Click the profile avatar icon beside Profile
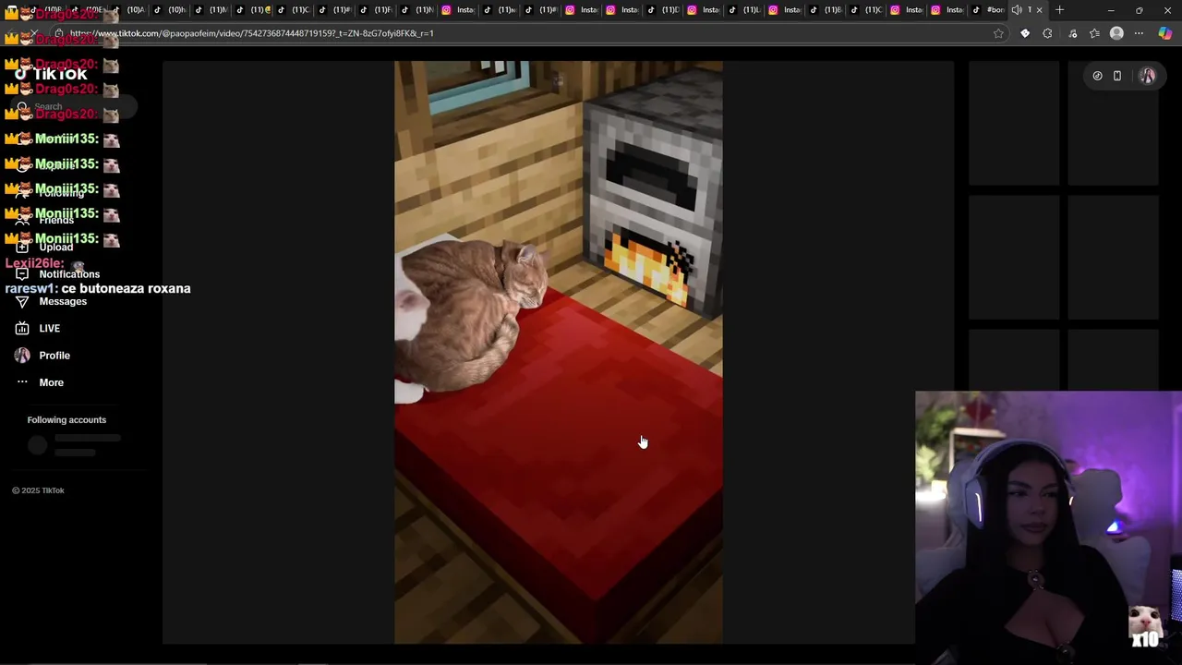Viewport: 1182px width, 665px height. pos(22,356)
